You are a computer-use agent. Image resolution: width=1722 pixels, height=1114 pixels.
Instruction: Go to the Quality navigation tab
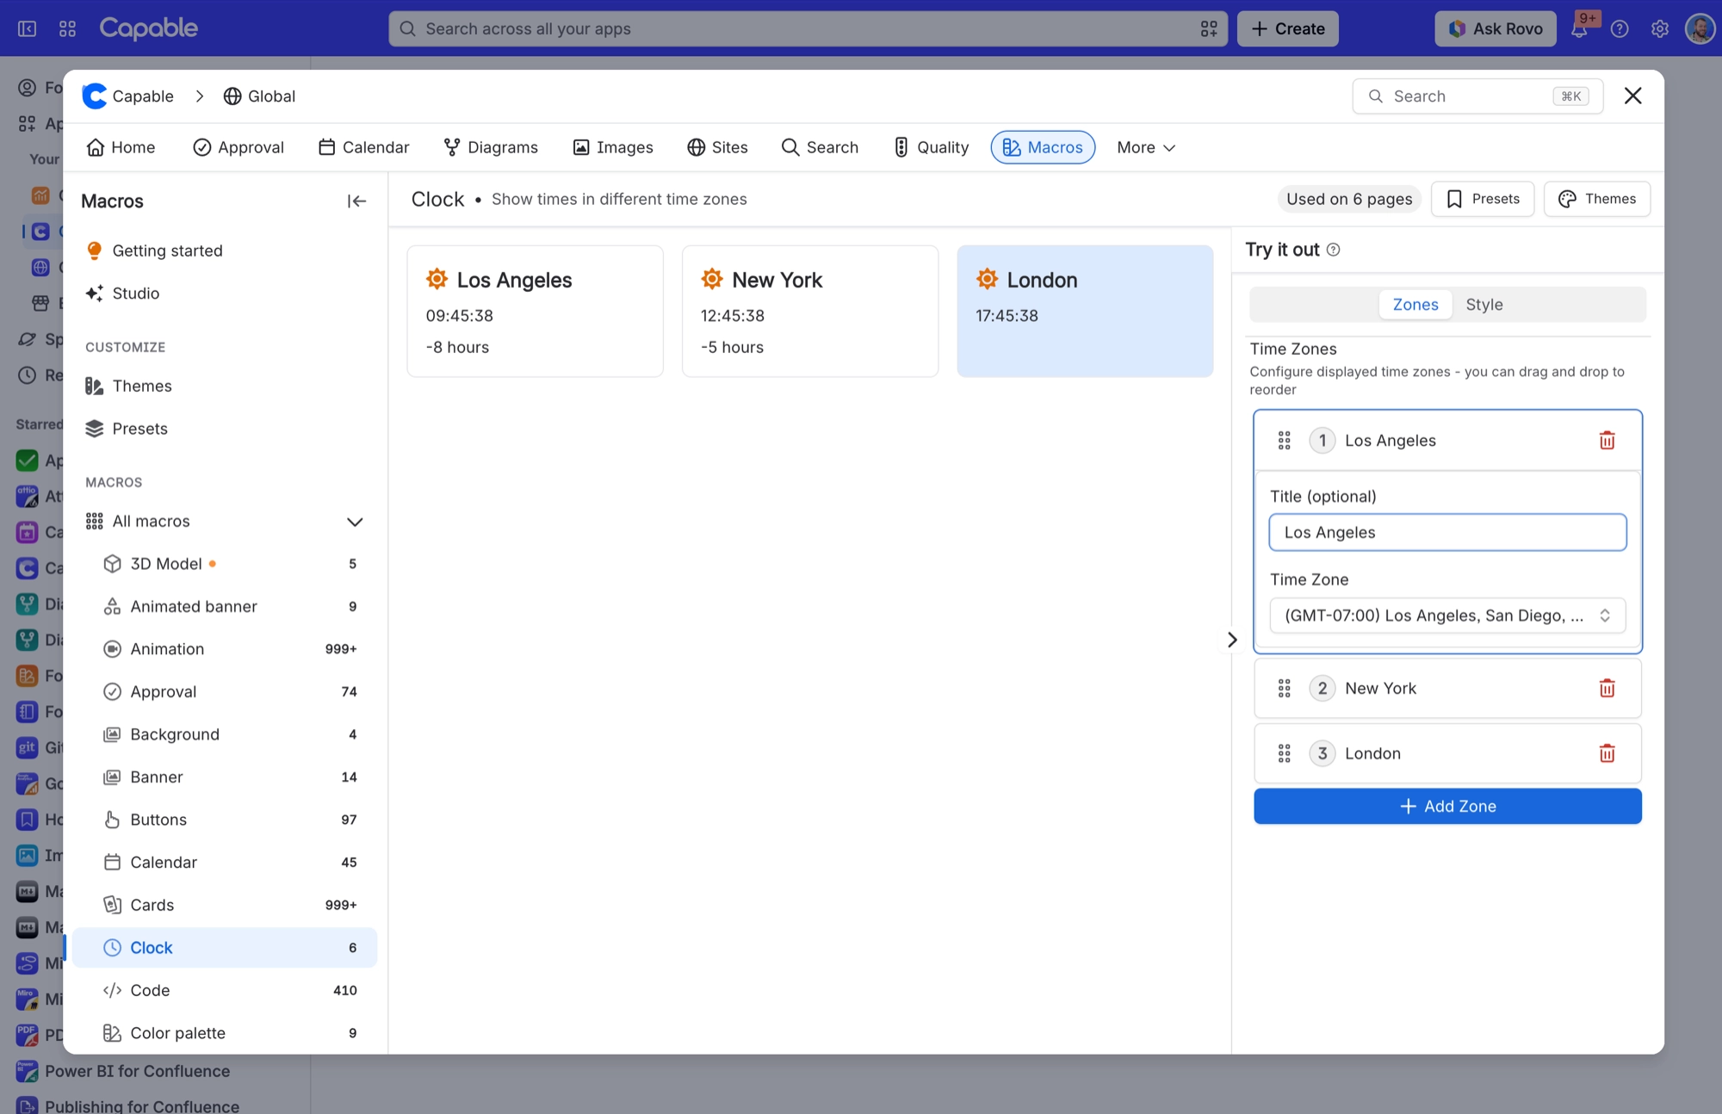(932, 148)
